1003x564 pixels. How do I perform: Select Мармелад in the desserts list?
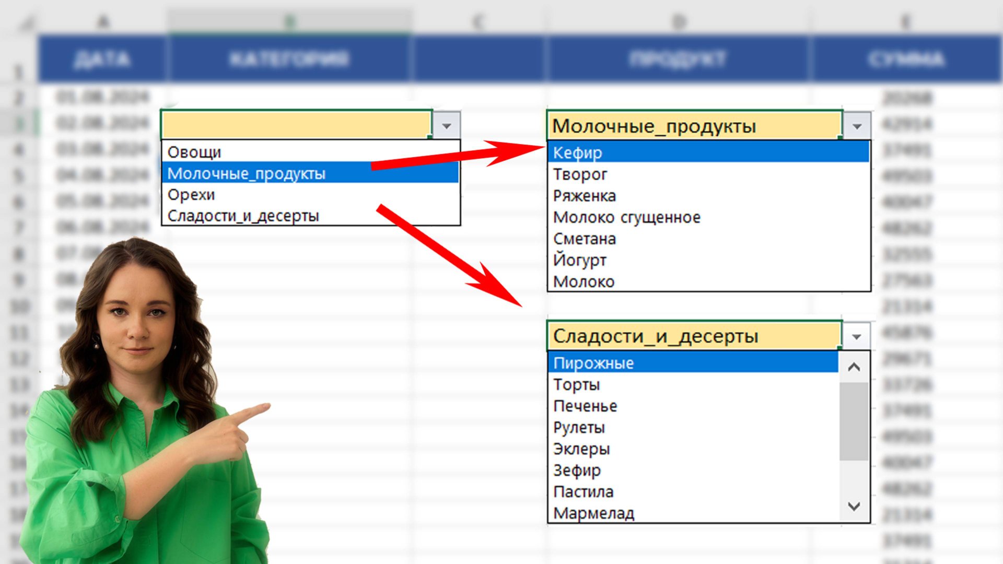point(594,513)
